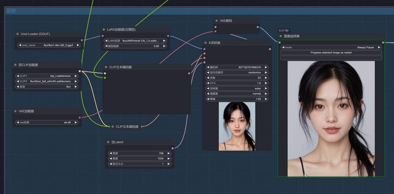
Task: Collapse the 空Latent node title dot
Action: (108, 142)
